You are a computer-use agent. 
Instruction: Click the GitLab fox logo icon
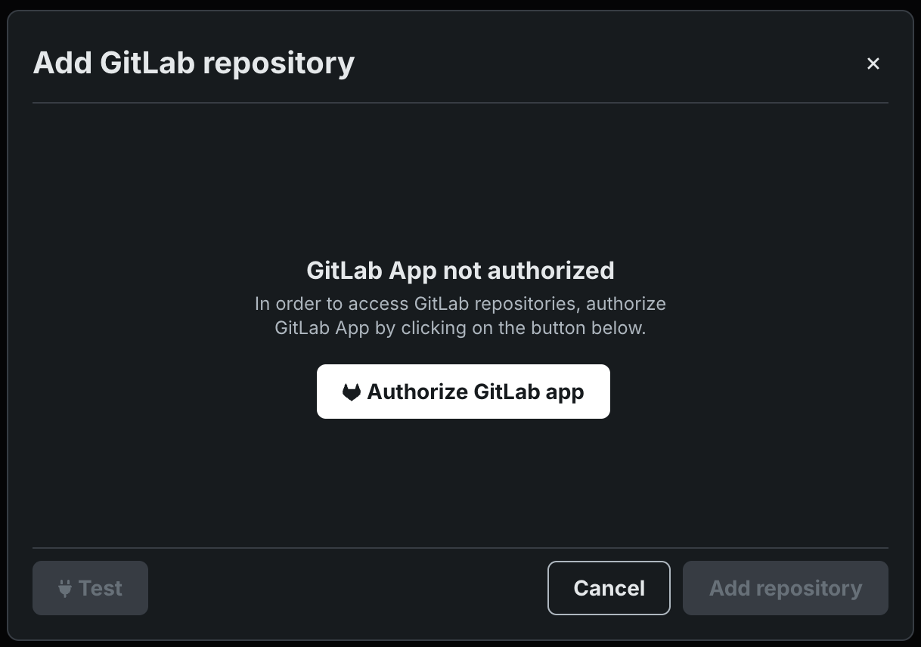click(x=351, y=392)
